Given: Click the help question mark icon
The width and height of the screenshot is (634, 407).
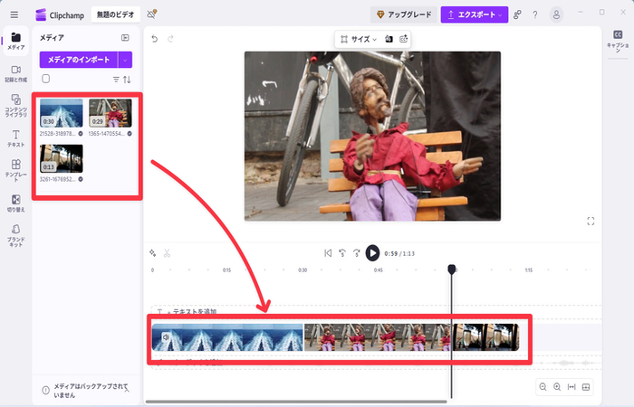Looking at the screenshot, I should click(535, 14).
